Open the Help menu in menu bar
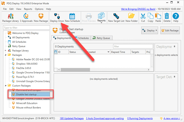184x122 pixels. pos(48,9)
